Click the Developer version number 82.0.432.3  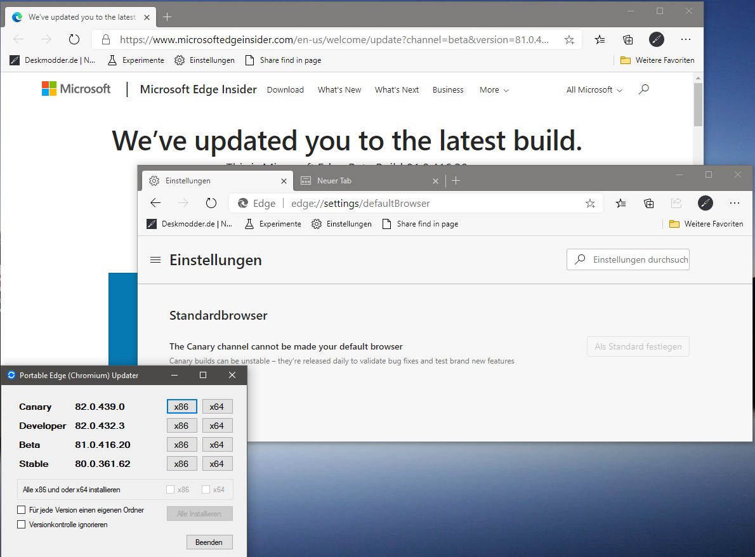(x=100, y=426)
